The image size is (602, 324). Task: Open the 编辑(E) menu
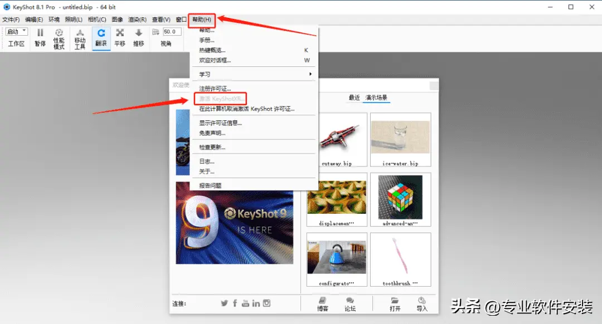click(34, 19)
